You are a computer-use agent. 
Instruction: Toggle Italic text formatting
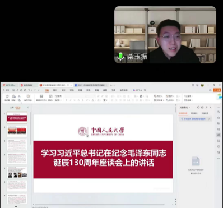[x=71, y=100]
